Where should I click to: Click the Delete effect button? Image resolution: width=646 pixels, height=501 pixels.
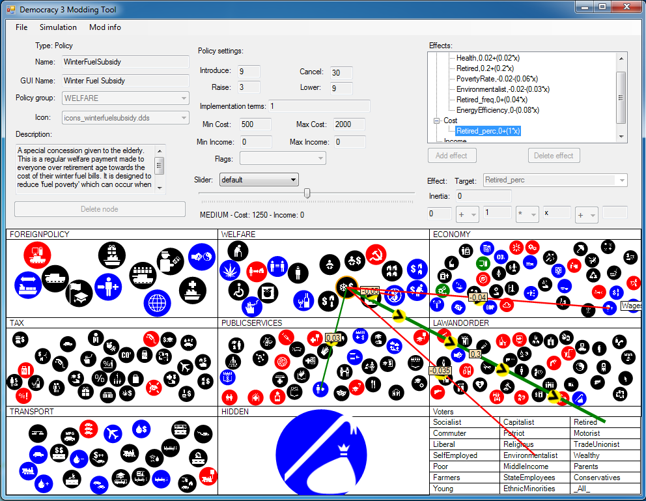[554, 156]
